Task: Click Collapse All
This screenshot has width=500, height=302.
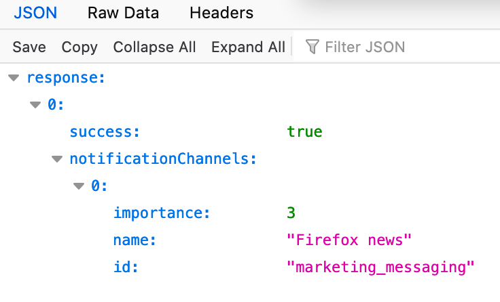Action: coord(154,47)
